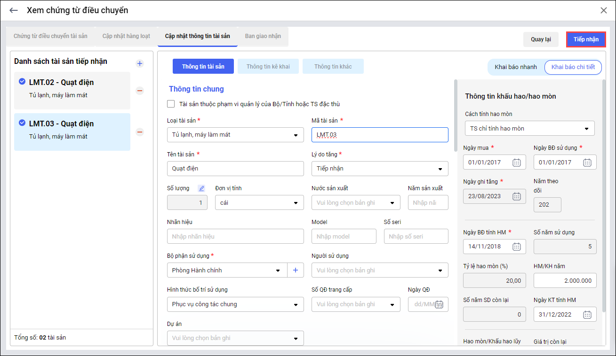Screen dimensions: 616x356
Task: Open the Bộ phận sử dụng dropdown
Action: 227,270
